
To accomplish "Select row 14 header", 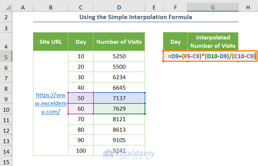I will 7,150.
